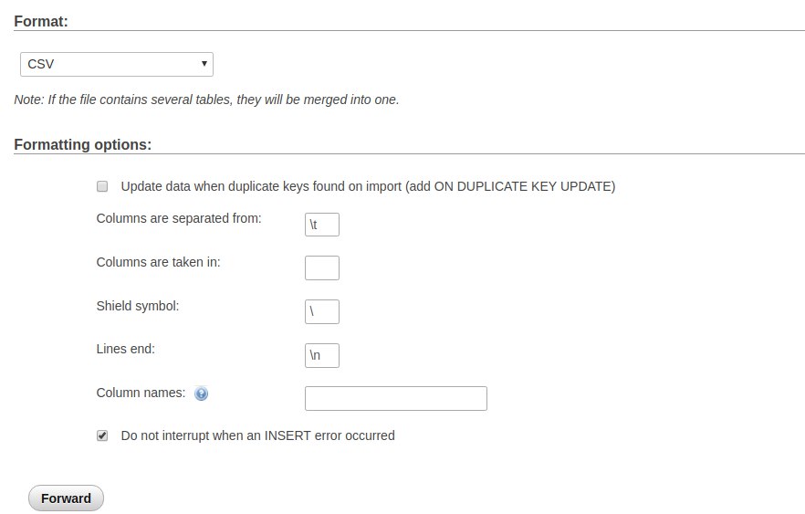Screen dimensions: 805x514
Task: Click the arrow on the format selector
Action: click(x=204, y=65)
